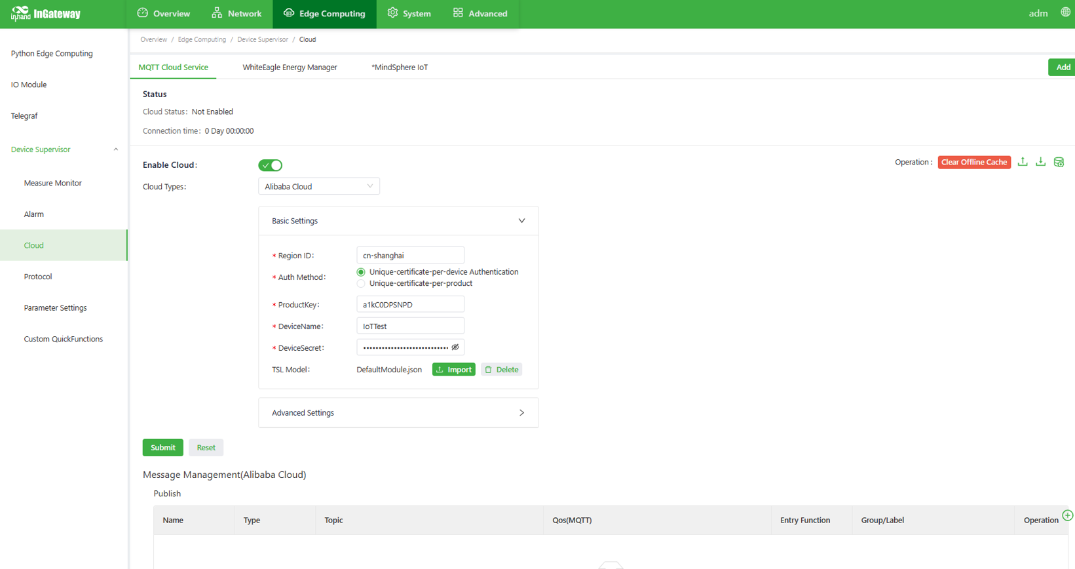The image size is (1075, 569).
Task: Switch to WhiteEagle Energy Manager tab
Action: [x=290, y=68]
